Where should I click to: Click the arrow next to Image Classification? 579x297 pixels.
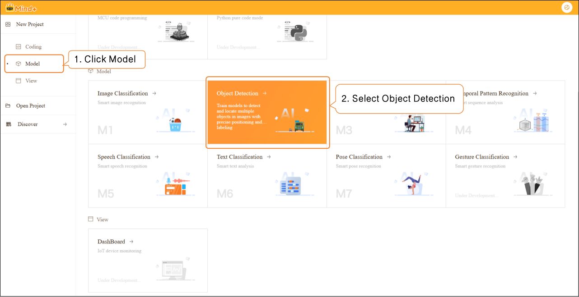pyautogui.click(x=154, y=94)
